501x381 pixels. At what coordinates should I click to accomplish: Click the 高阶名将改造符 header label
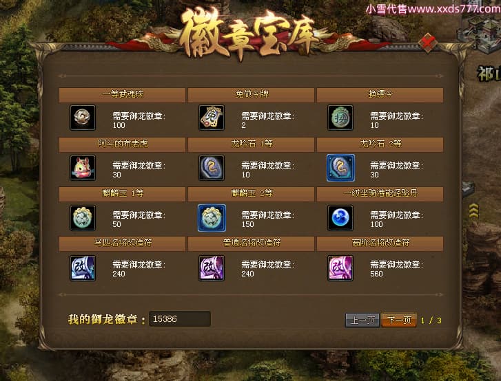[380, 243]
